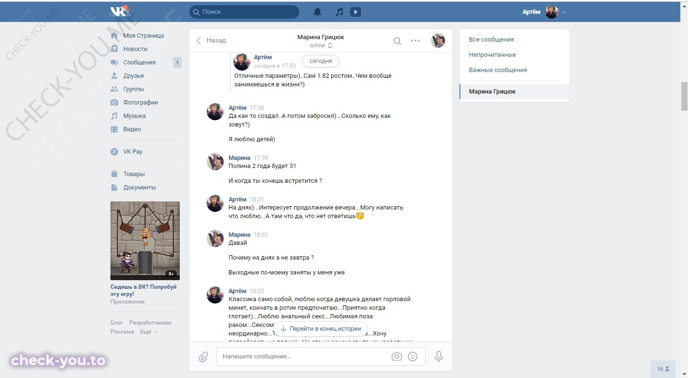
Task: Select Марина Грицюк conversation in right panel
Action: pos(514,92)
